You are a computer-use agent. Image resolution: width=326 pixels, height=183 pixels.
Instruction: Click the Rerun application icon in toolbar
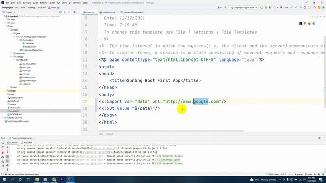(x=261, y=7)
